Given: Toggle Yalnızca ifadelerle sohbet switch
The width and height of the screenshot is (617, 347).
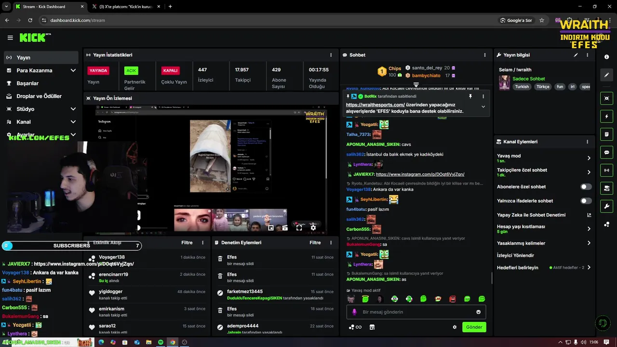Looking at the screenshot, I should coord(586,200).
